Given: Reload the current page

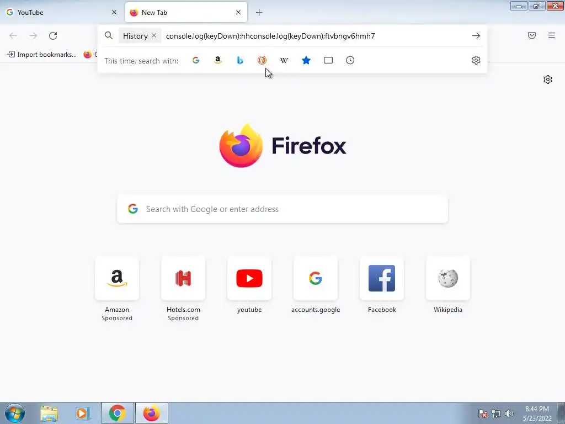Looking at the screenshot, I should 53,36.
